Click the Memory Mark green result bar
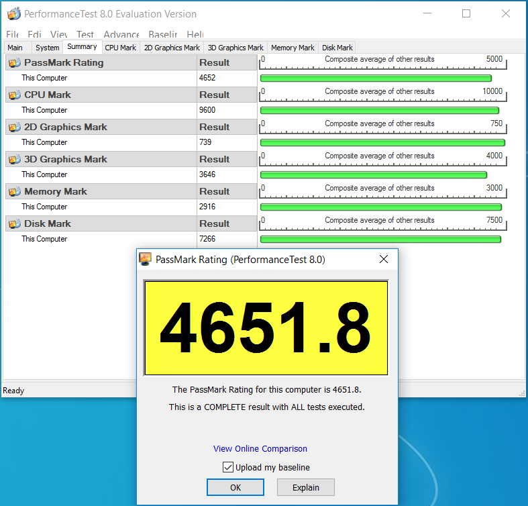 (381, 207)
